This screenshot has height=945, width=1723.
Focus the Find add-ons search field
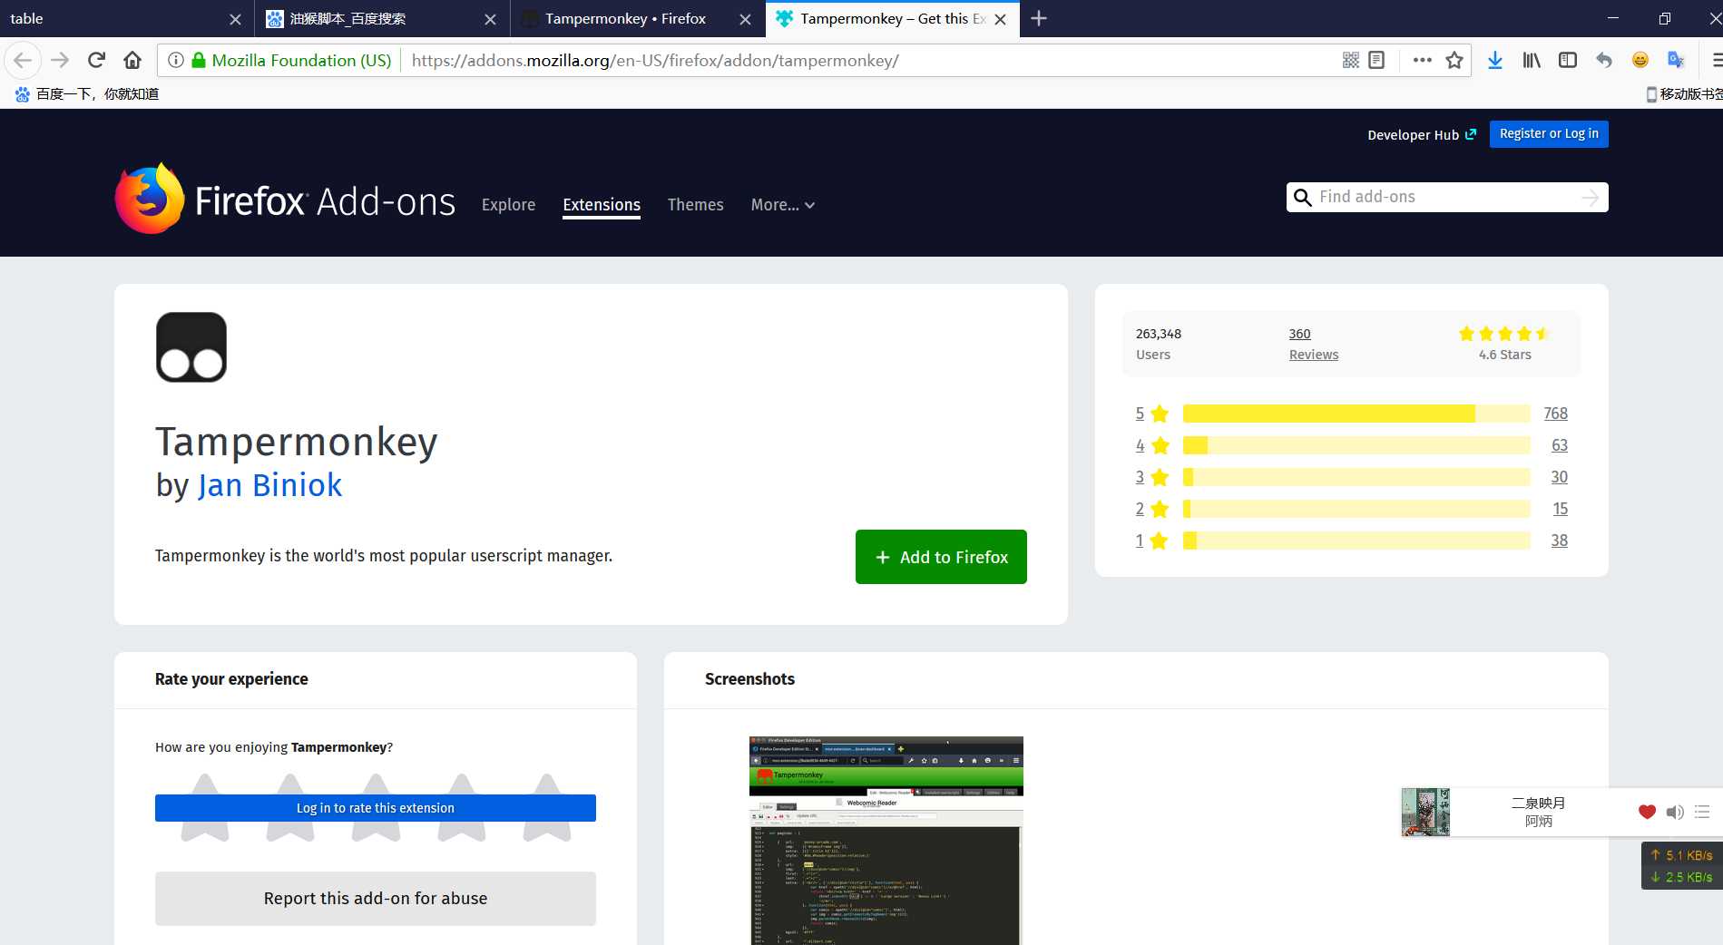pos(1447,197)
